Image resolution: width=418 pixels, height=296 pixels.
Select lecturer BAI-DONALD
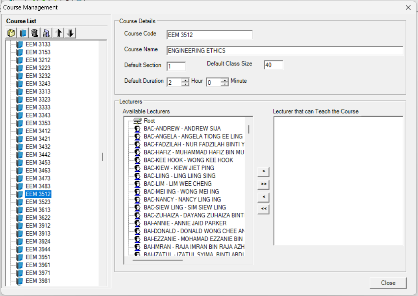click(x=194, y=231)
